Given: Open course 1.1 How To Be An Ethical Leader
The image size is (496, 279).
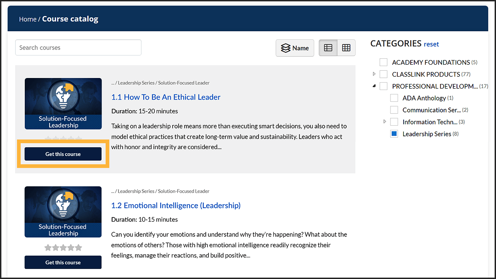Looking at the screenshot, I should (166, 97).
